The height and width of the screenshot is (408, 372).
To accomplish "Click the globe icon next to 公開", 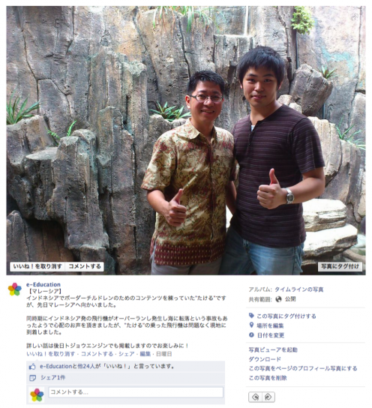I will point(278,299).
